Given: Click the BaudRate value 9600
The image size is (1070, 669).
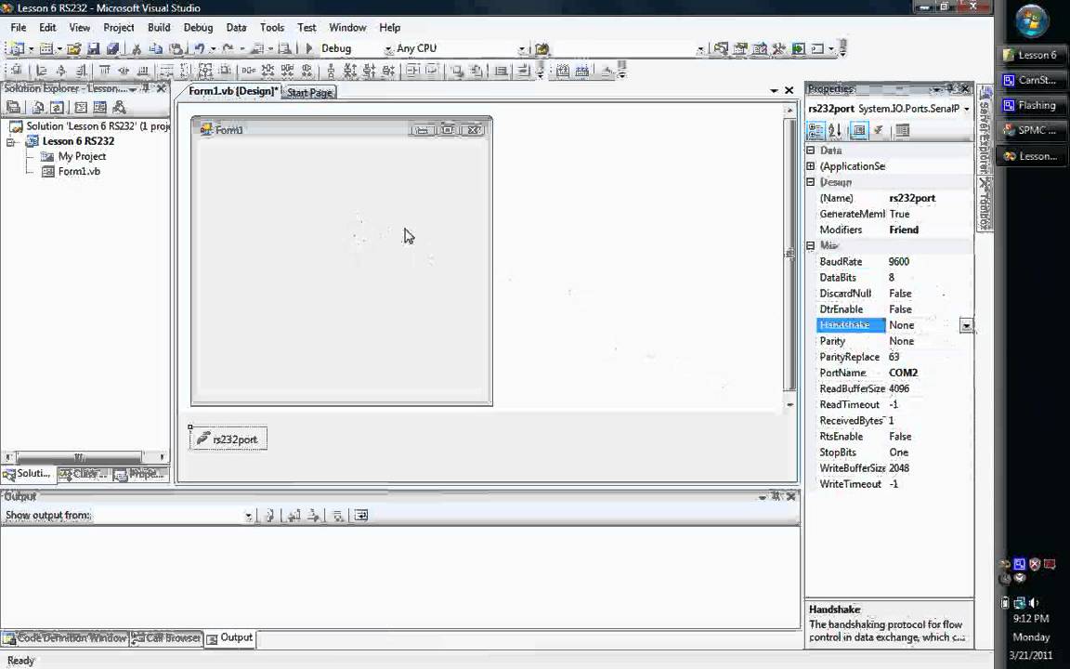Looking at the screenshot, I should (x=899, y=261).
